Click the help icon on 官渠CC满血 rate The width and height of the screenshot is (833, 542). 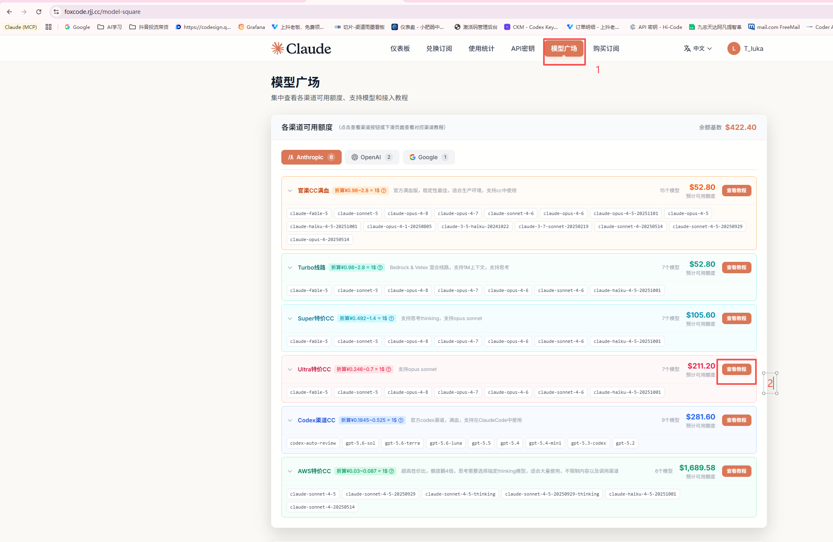pos(384,191)
